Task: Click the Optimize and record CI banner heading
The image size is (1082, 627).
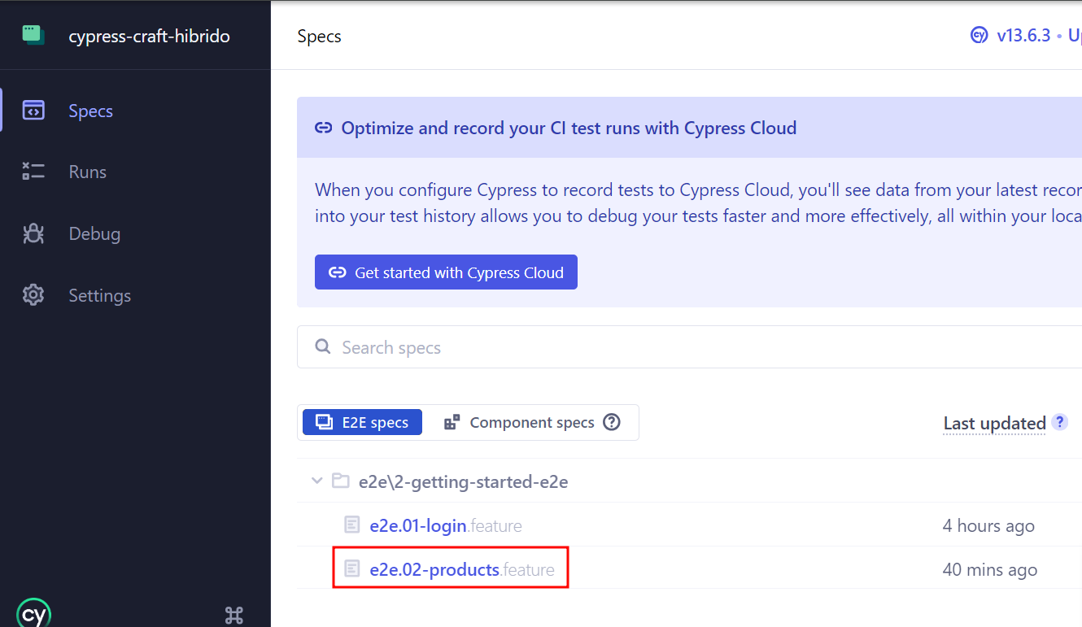Action: click(x=569, y=128)
